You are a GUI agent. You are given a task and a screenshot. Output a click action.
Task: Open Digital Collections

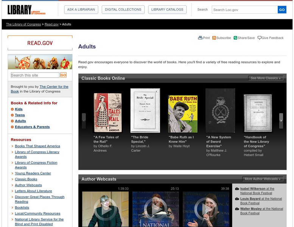point(123,9)
